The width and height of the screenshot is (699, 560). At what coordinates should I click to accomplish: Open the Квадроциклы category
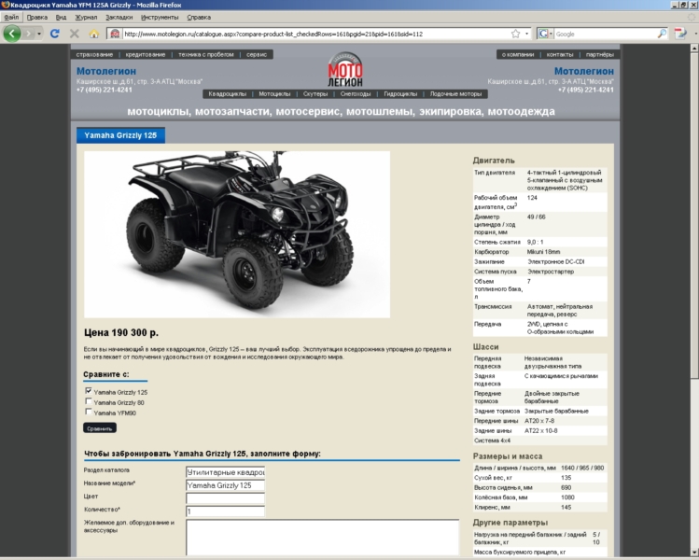pyautogui.click(x=228, y=93)
